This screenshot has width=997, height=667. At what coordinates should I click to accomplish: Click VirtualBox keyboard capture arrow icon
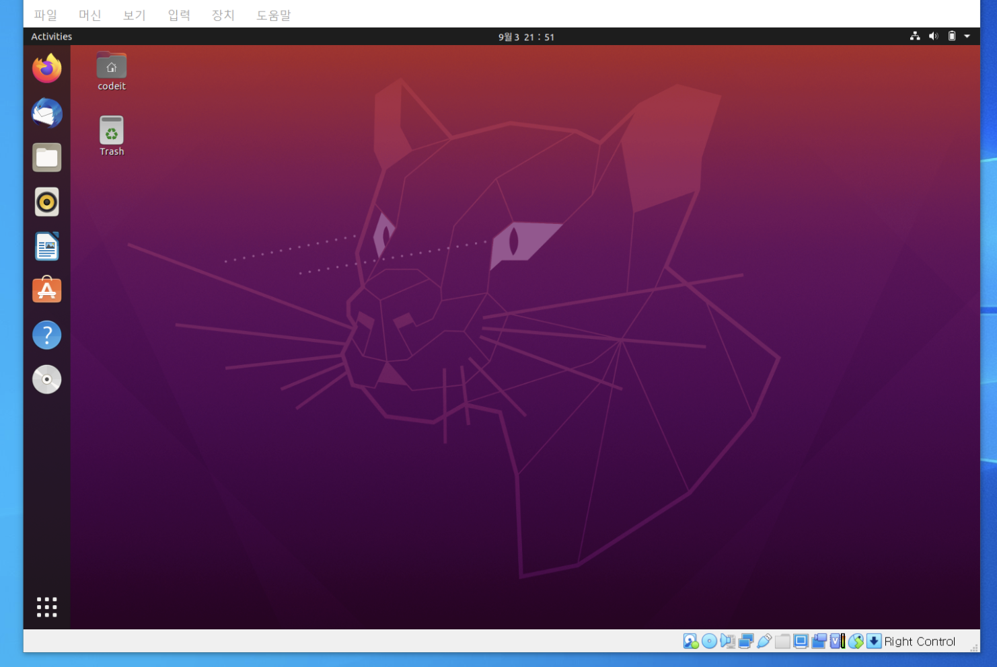click(874, 641)
